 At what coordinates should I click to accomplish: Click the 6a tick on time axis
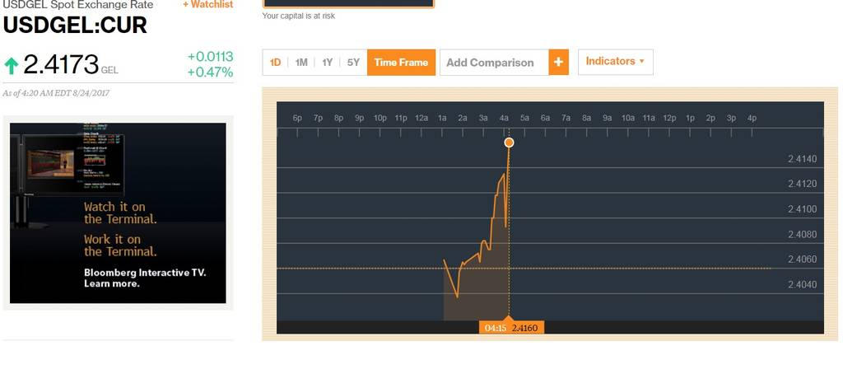(x=545, y=118)
